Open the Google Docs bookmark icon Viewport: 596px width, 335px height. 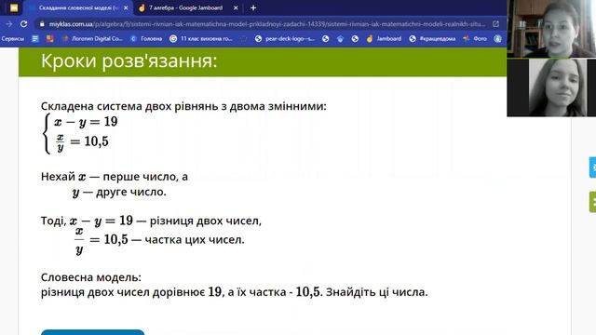pos(35,39)
